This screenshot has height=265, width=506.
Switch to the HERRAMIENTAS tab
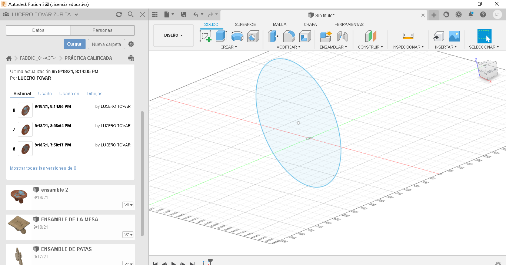[349, 24]
